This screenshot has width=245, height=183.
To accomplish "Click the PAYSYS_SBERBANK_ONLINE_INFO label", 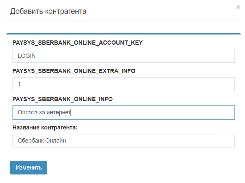I will pyautogui.click(x=63, y=99).
